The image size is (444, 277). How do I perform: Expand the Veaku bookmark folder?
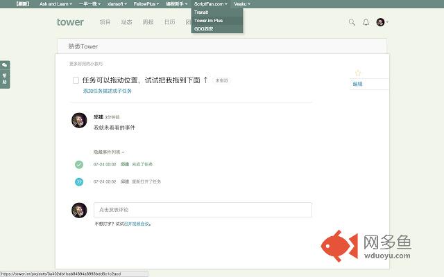(242, 3)
